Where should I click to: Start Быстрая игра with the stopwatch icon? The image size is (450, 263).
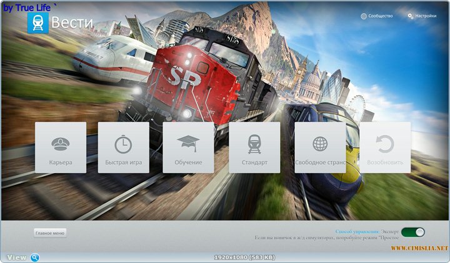123,147
